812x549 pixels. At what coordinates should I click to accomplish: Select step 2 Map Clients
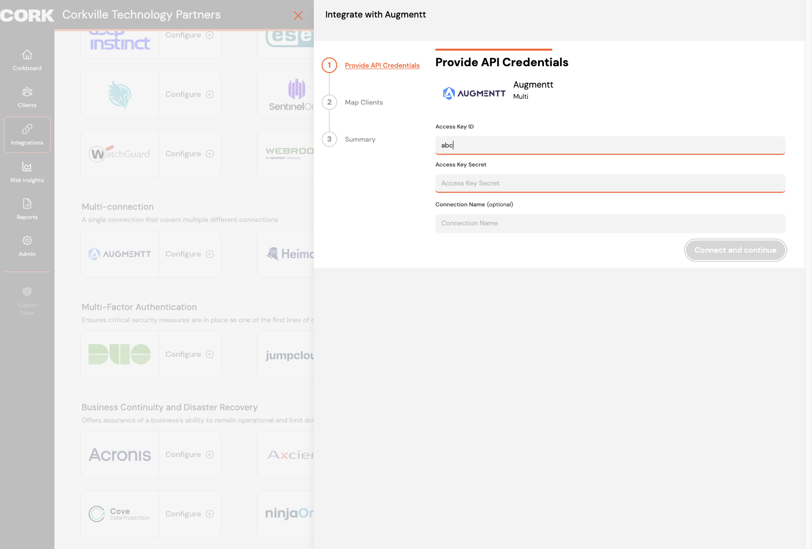329,102
